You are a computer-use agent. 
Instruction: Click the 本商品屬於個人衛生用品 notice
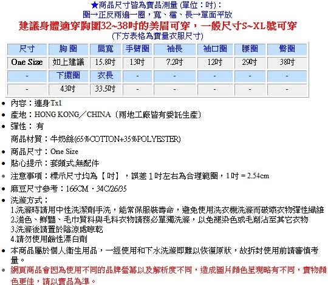coord(165,255)
